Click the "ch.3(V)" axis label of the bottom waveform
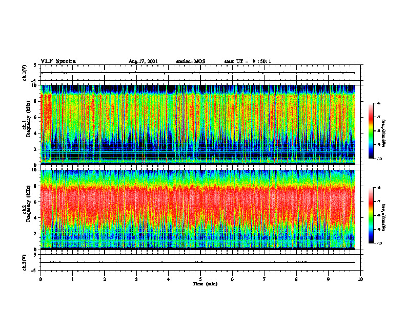406x313 pixels. pos(25,263)
